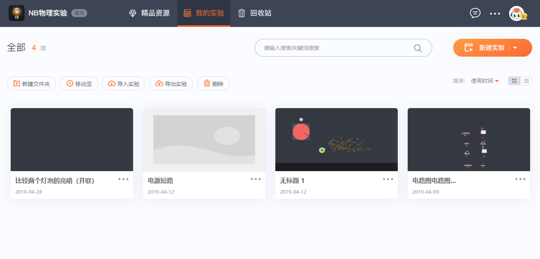Click the user avatar icon
The height and width of the screenshot is (259, 540).
pyautogui.click(x=517, y=13)
